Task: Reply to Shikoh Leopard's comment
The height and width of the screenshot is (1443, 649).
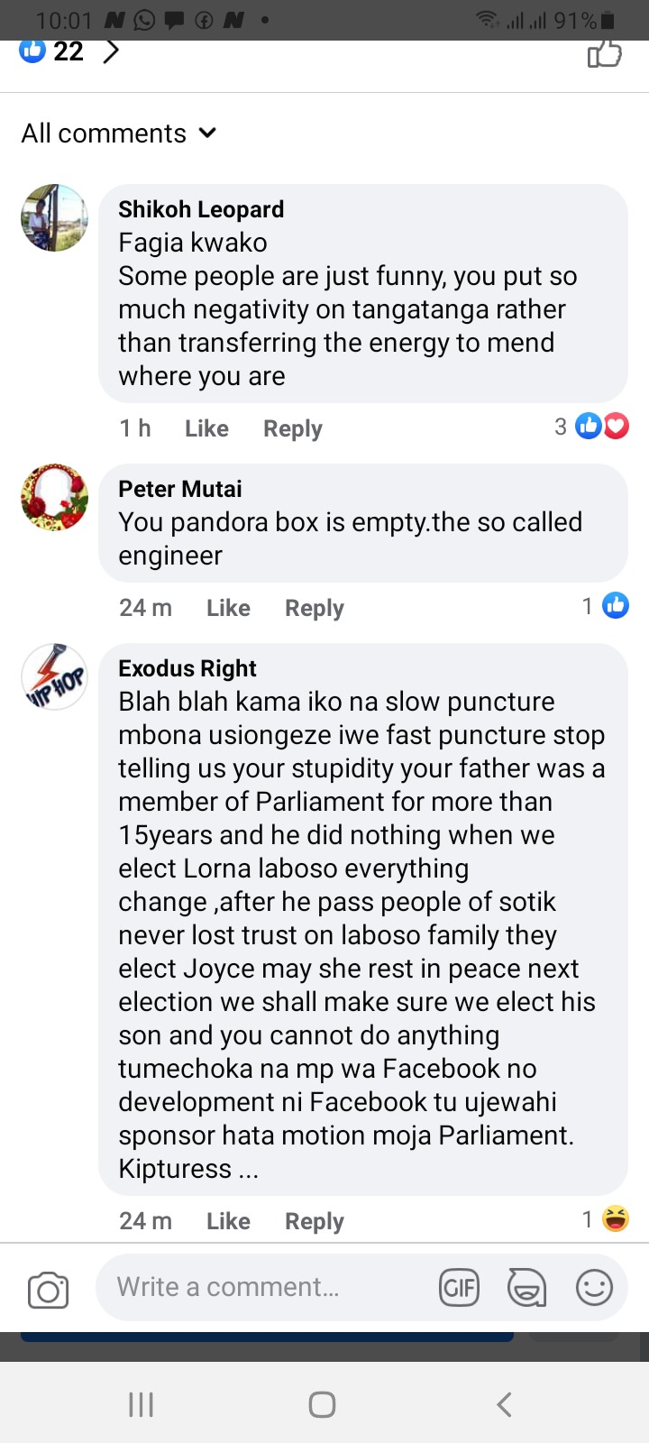Action: pos(292,429)
